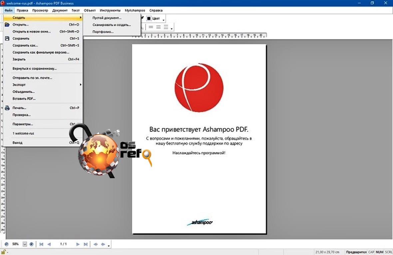Click the Наслаждайтесь программой! text
Viewport: 393px width, 255px height.
(x=199, y=153)
